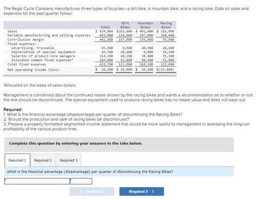The height and width of the screenshot is (199, 257).
Task: Click total contribution margin 441,000
Action: pyautogui.click(x=106, y=40)
